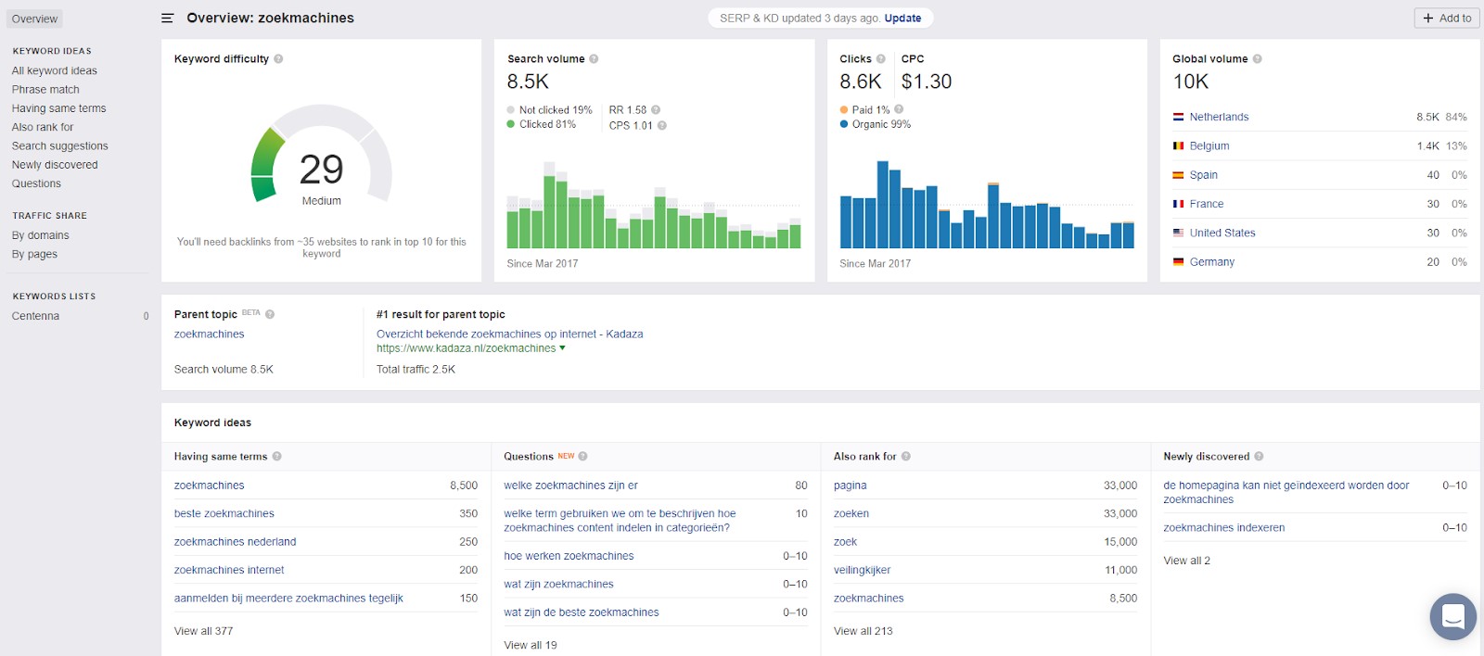
Task: Click the info icon beside Also rank for
Action: [906, 457]
